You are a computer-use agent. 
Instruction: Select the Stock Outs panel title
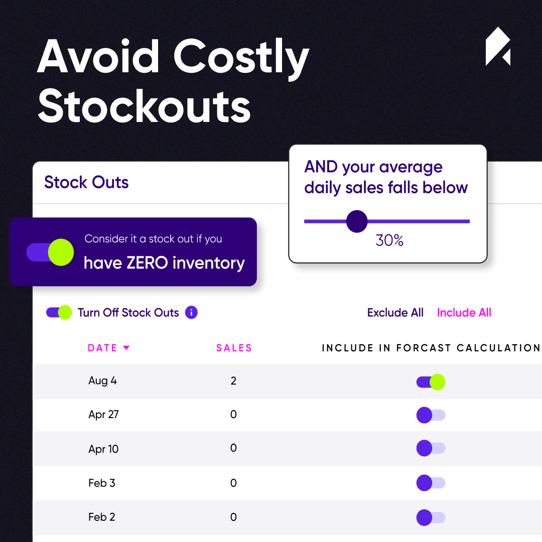(86, 182)
